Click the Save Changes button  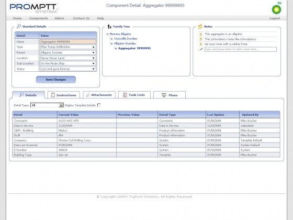56,80
